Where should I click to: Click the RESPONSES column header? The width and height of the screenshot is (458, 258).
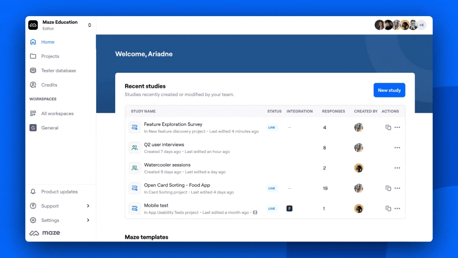coord(333,111)
